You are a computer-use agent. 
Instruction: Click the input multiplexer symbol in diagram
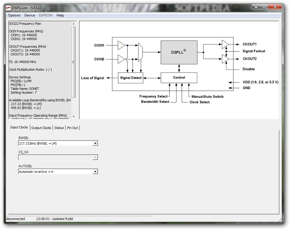(140, 52)
